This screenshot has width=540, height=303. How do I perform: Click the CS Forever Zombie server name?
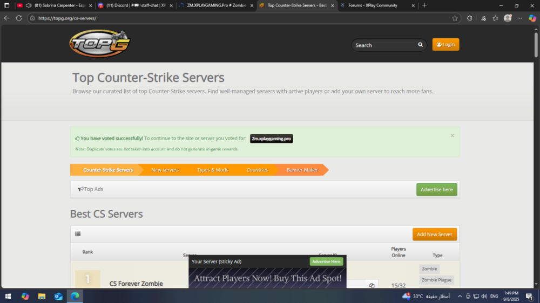(136, 284)
